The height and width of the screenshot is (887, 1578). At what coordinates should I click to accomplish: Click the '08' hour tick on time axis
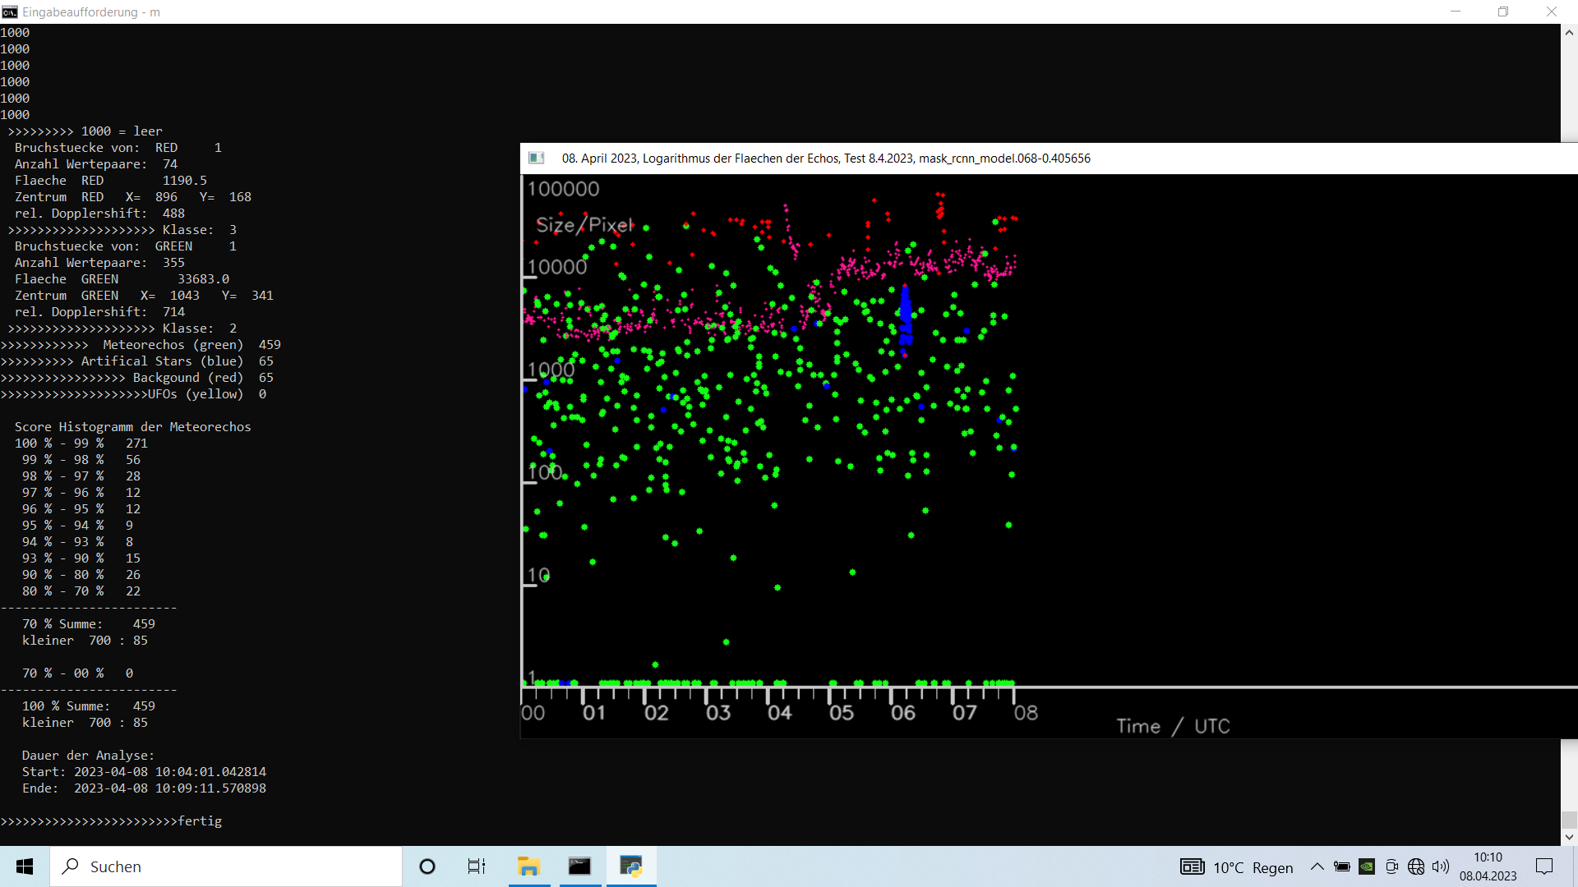pyautogui.click(x=1026, y=713)
